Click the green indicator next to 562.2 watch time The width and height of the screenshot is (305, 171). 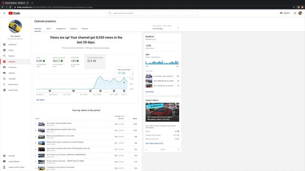[x=61, y=61]
